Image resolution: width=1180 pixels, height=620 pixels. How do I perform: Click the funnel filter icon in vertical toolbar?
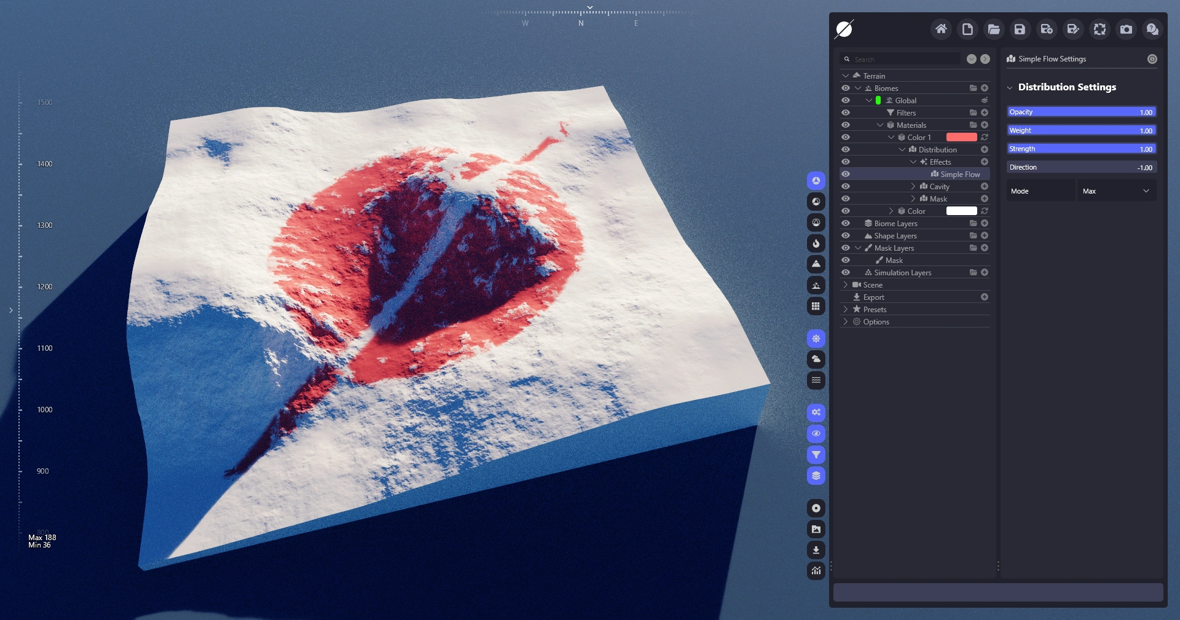tap(816, 455)
